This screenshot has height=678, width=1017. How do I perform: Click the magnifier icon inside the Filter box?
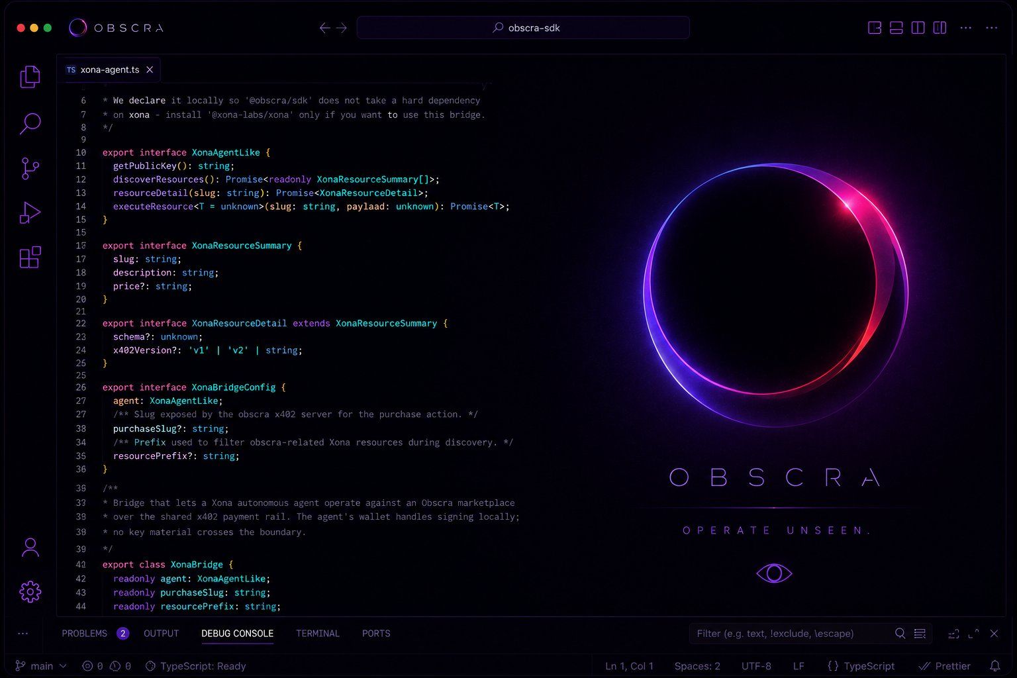[x=900, y=634]
